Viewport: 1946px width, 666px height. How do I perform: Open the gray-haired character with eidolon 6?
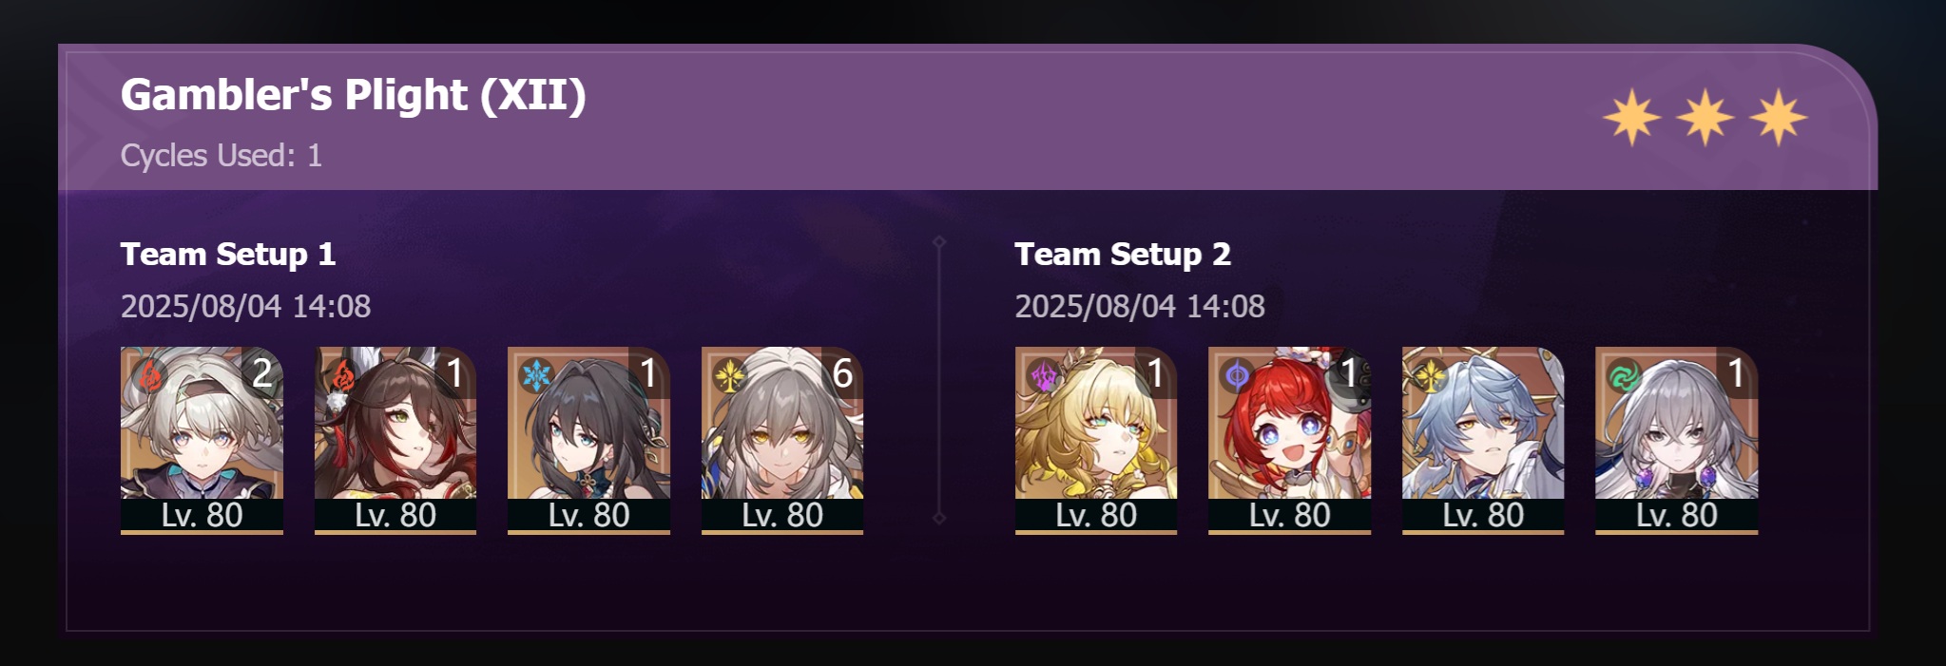coord(782,440)
